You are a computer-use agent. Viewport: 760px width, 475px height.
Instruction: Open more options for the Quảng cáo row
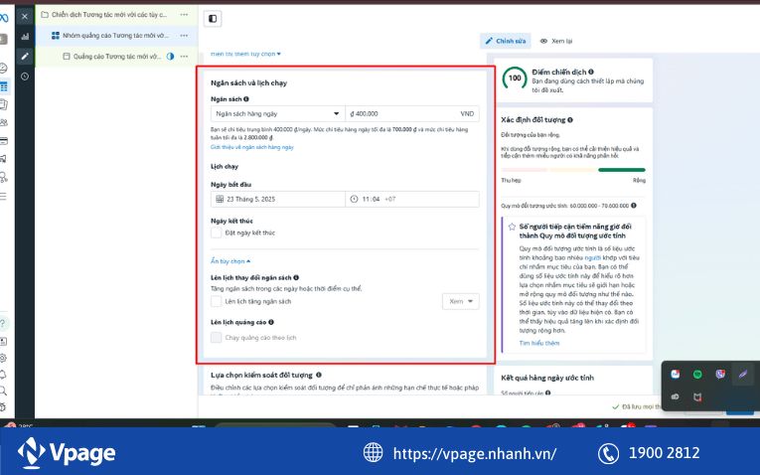[x=184, y=57]
